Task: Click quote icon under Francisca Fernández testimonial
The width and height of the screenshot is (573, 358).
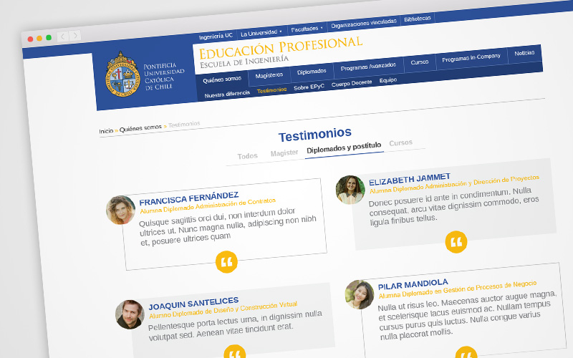Action: (x=226, y=262)
